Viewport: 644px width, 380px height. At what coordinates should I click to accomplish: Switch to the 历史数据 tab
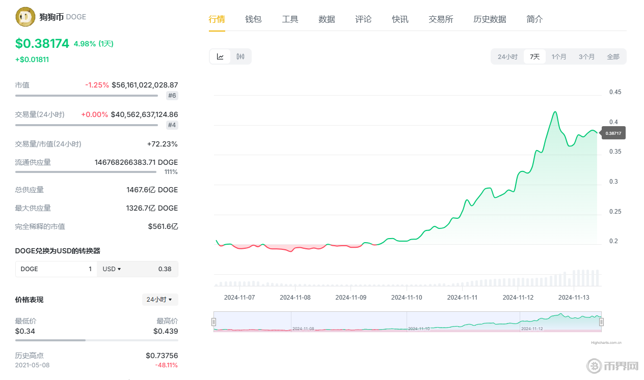pyautogui.click(x=490, y=19)
